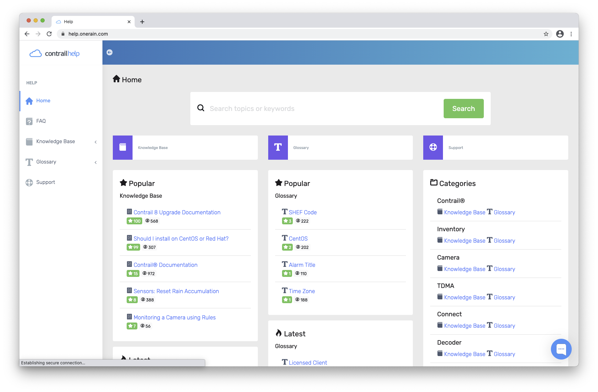Click the Search topics or keywords field
Screen dimensions: 598x392
324,109
